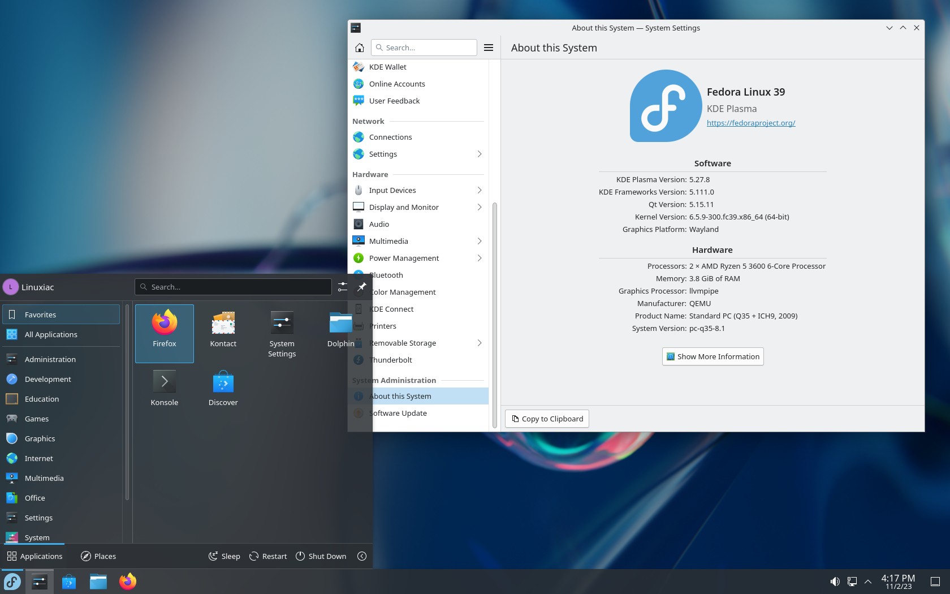
Task: Click the Sleep button
Action: [x=224, y=556]
